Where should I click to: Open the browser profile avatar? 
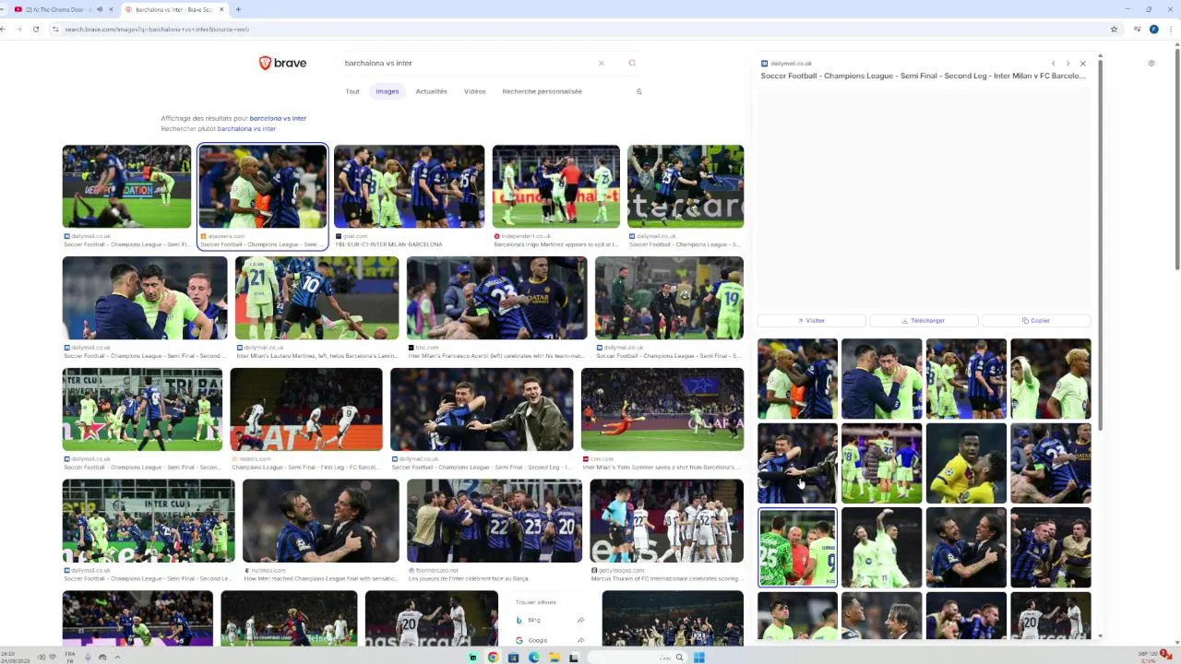1154,30
